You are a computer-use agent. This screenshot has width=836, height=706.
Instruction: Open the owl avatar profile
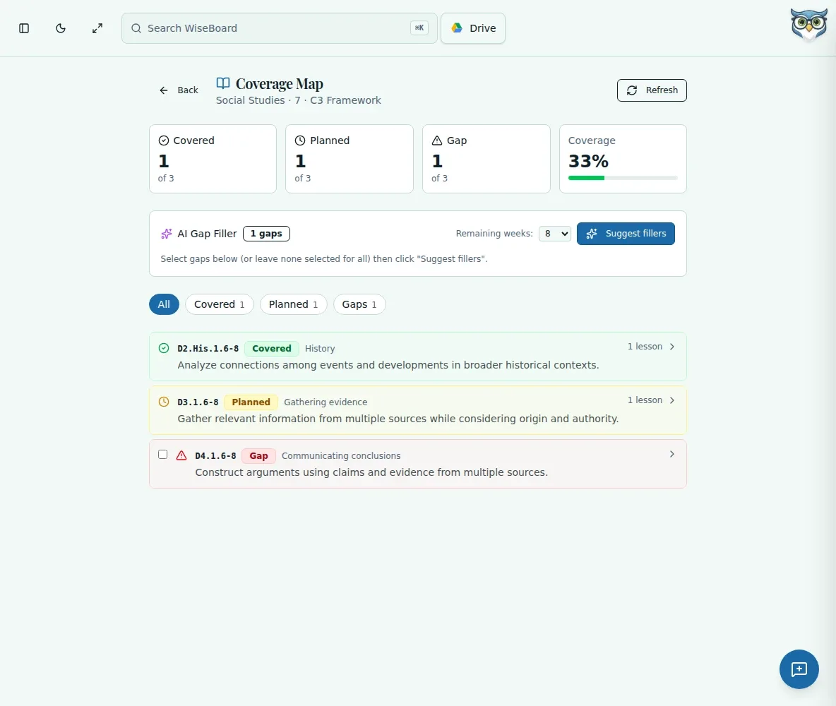point(808,25)
